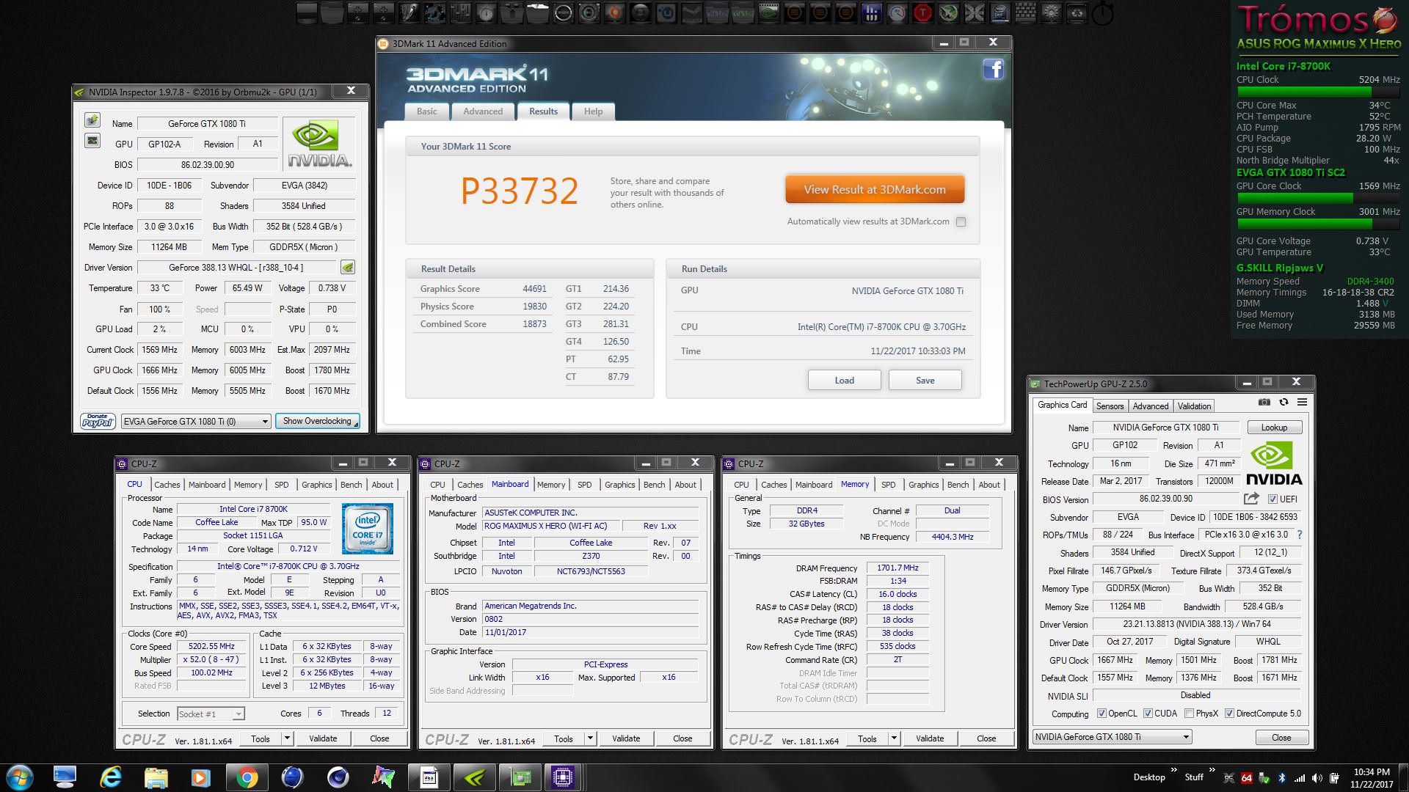Click GPU-Z screenshot camera icon

coord(1264,402)
